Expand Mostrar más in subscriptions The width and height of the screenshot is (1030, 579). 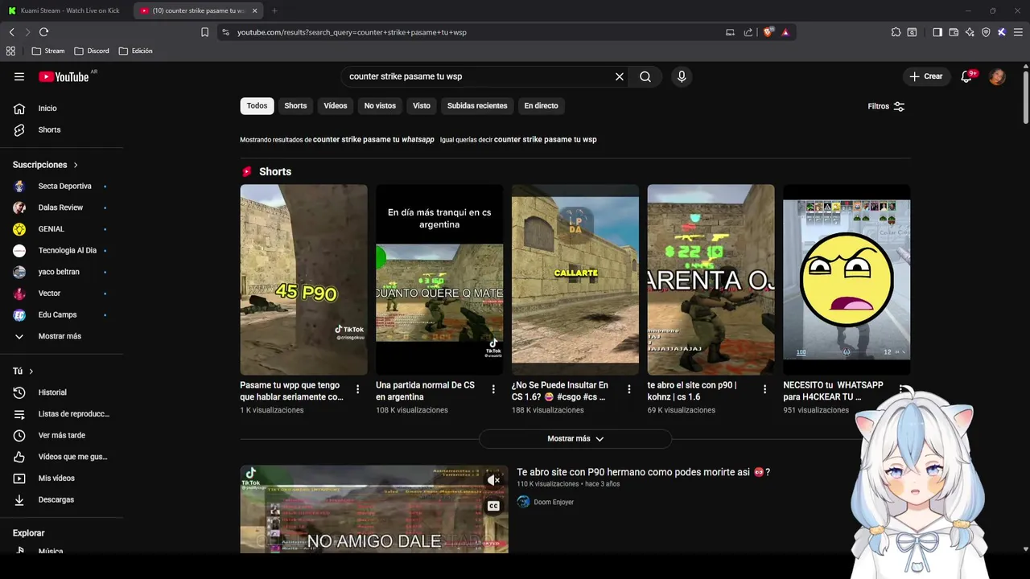pos(61,336)
